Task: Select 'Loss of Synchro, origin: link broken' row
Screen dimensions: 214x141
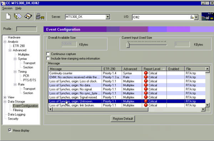Action: coord(127,105)
